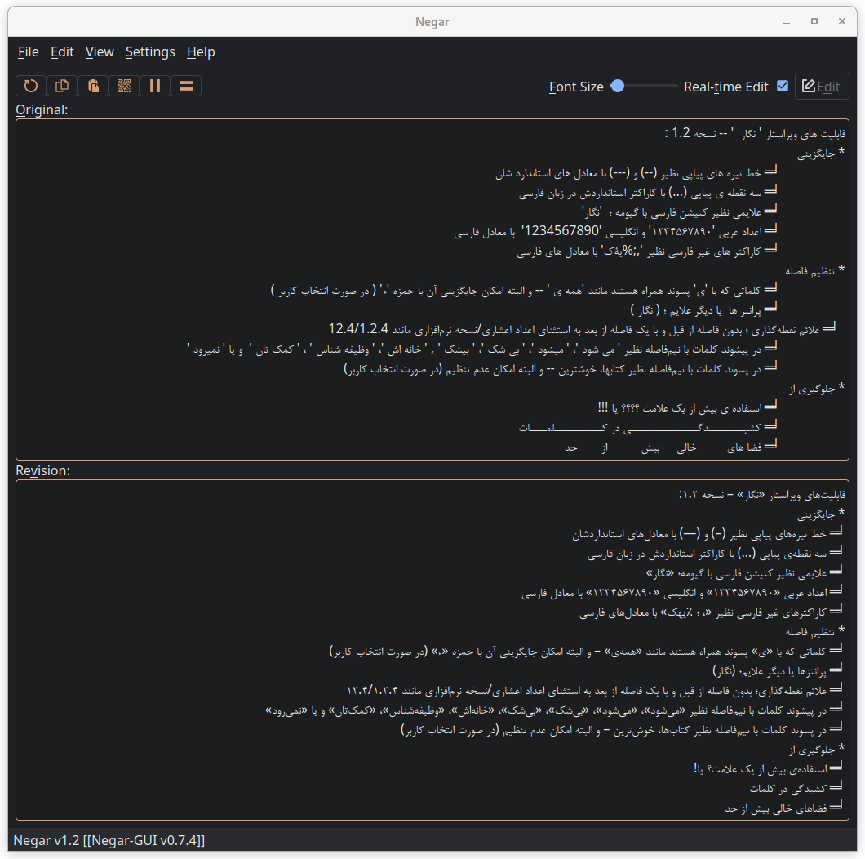The height and width of the screenshot is (859, 865).
Task: Click the first title line containing '1.2' in Original
Action: [x=755, y=134]
